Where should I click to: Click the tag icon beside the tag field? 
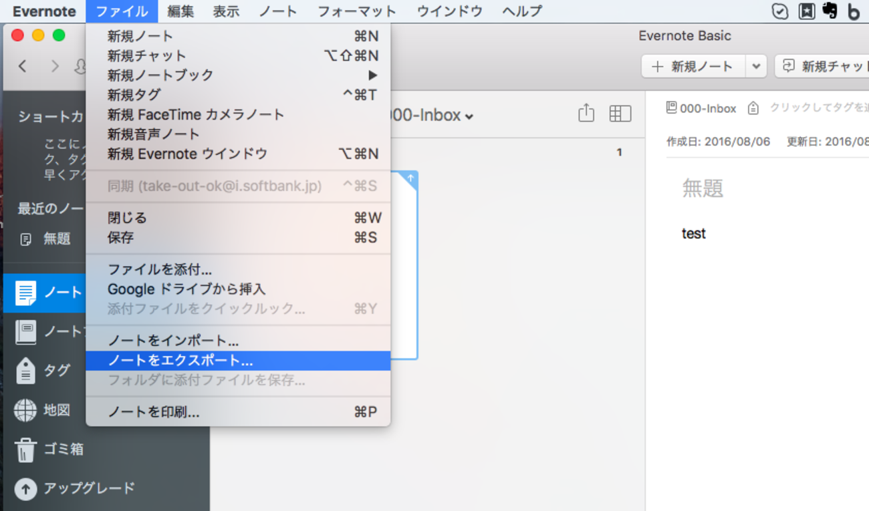click(753, 108)
